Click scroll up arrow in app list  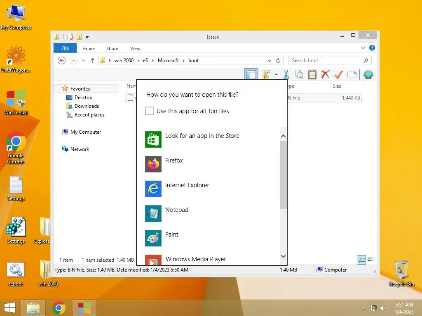[283, 136]
